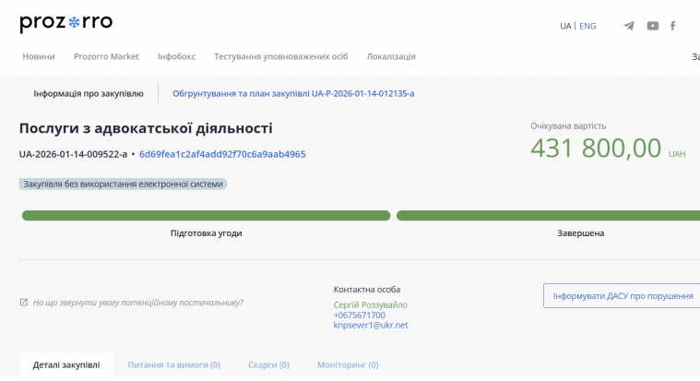Go to Prozorro Market
The width and height of the screenshot is (700, 381).
[106, 56]
